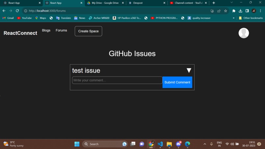The width and height of the screenshot is (265, 149).
Task: Open Microsoft Edge from taskbar
Action: point(187,144)
